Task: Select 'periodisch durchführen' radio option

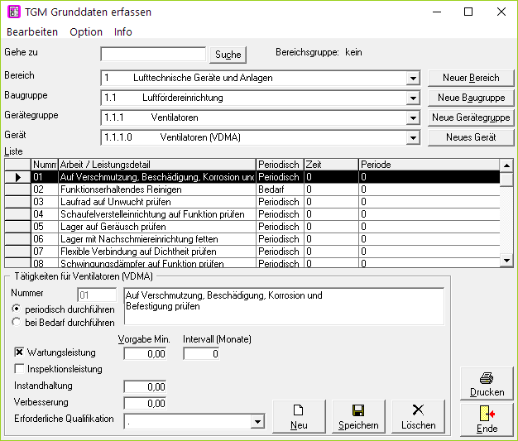Action: coord(17,309)
